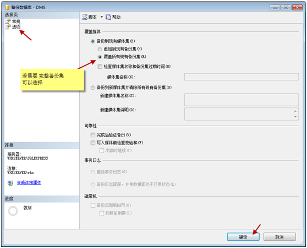Click the 帮助 help icon

point(108,17)
